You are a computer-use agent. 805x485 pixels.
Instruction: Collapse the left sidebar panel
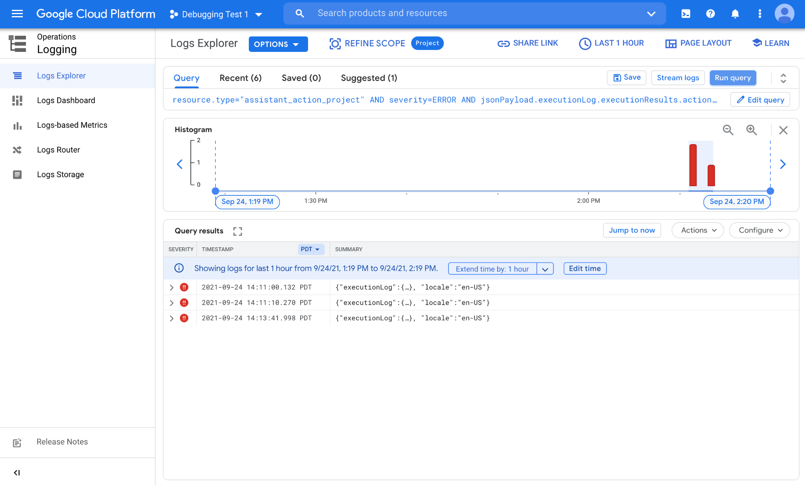point(17,472)
